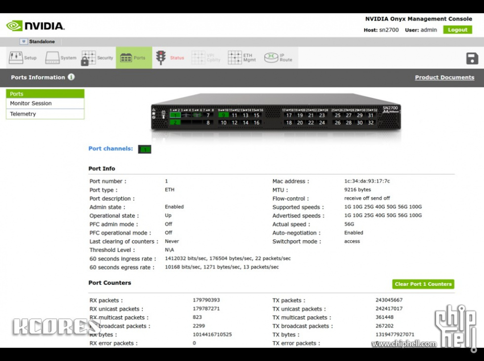Select port 13 on the switch image
Screen dimensions: 484x361
tap(246, 115)
